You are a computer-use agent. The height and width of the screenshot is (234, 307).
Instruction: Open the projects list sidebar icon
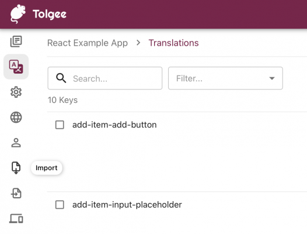coord(16,42)
